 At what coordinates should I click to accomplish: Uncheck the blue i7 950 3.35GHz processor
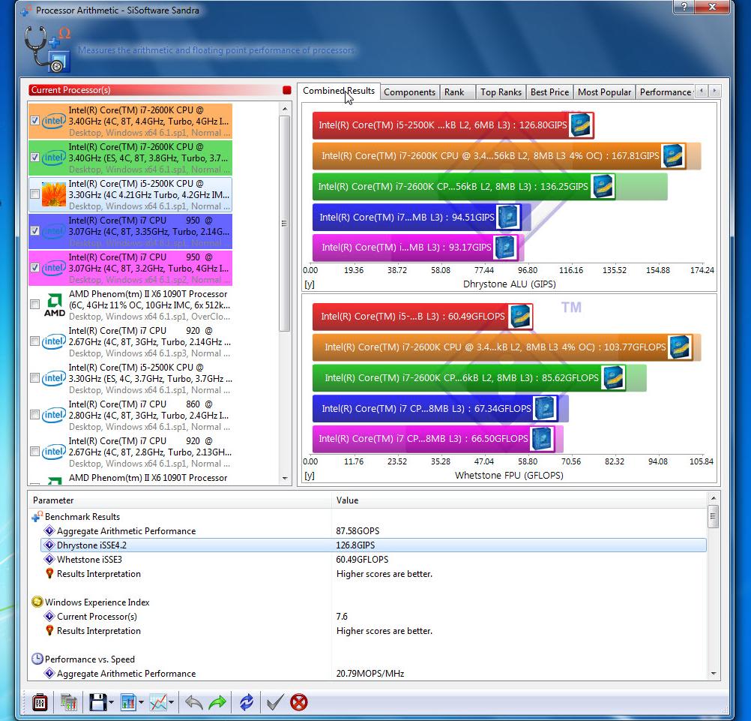coord(34,231)
